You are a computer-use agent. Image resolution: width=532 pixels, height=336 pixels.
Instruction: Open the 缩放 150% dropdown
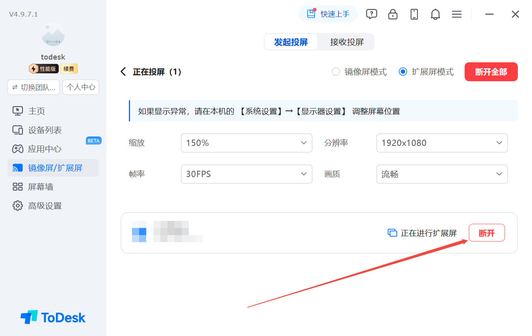(247, 143)
